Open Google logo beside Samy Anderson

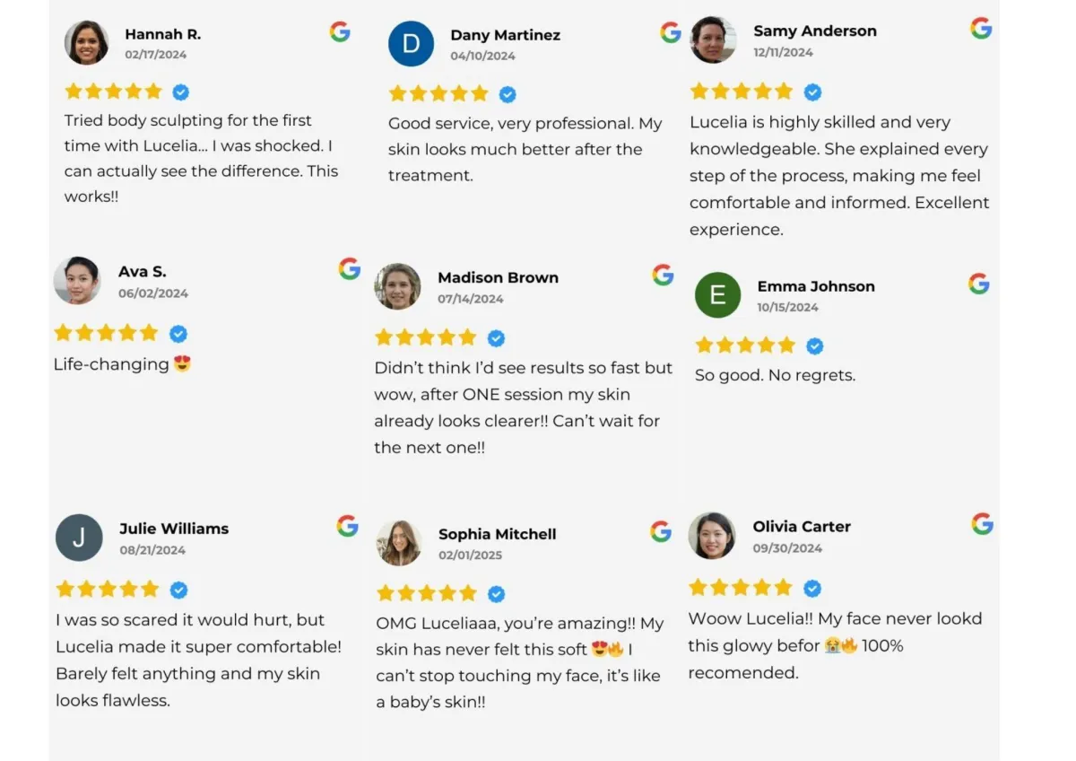pyautogui.click(x=981, y=28)
